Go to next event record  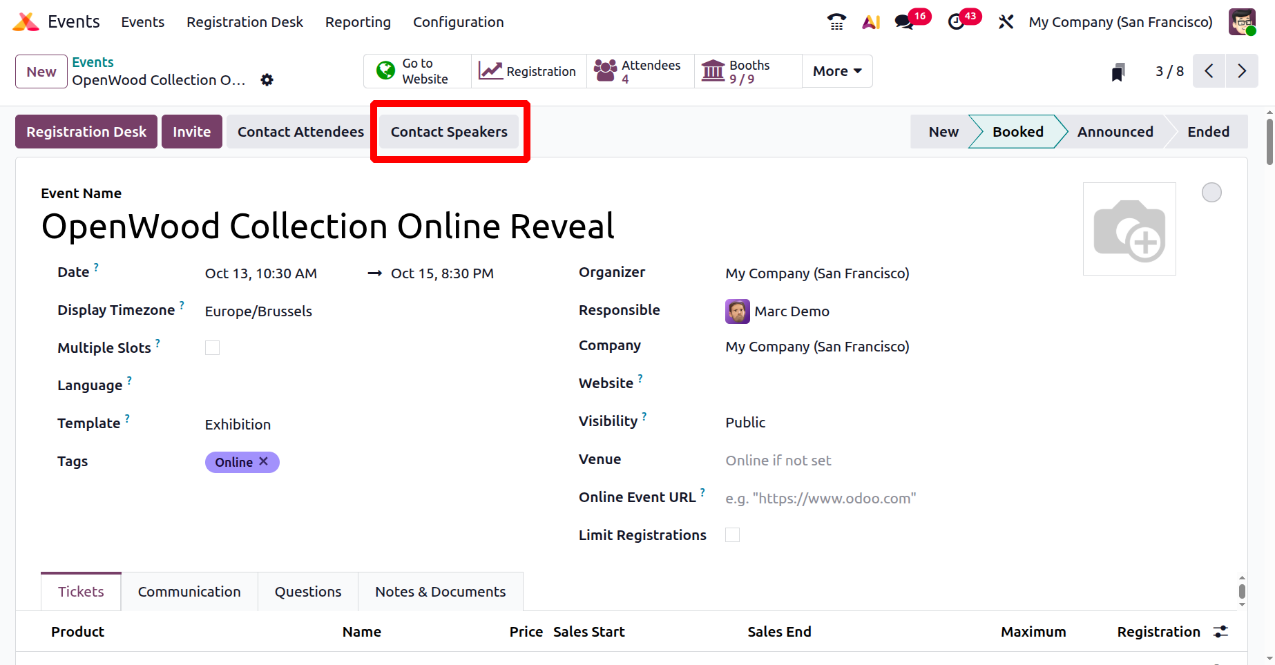[1242, 71]
